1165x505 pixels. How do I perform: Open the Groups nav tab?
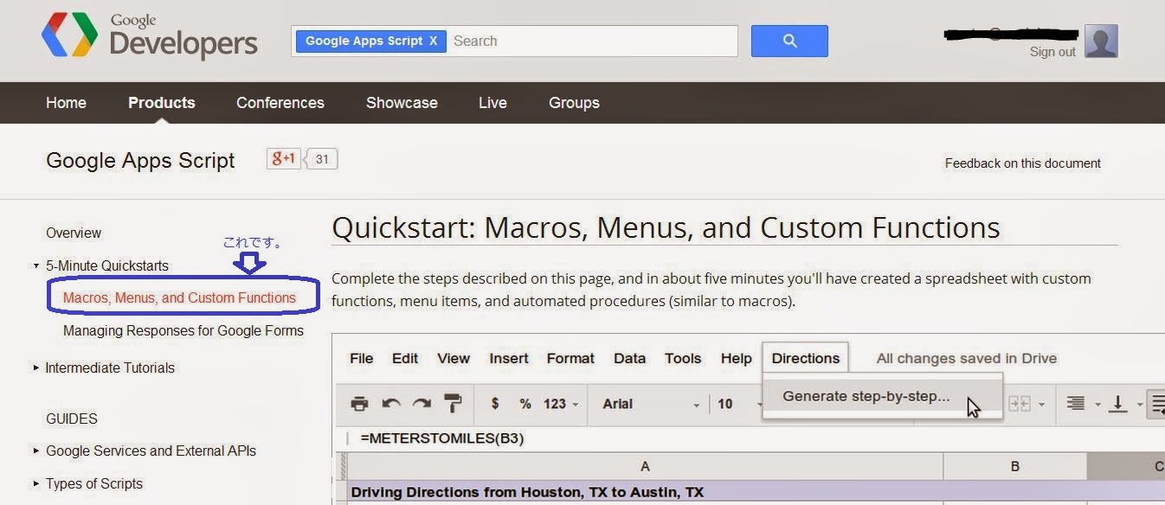tap(574, 103)
